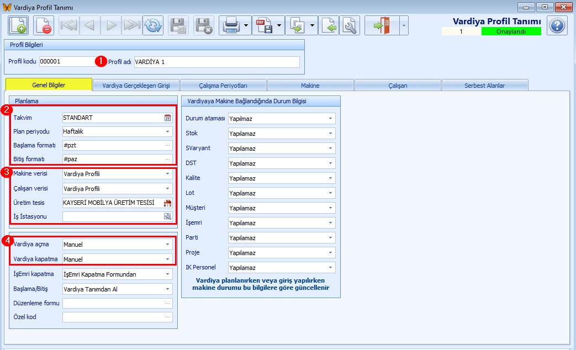The width and height of the screenshot is (576, 350).
Task: Switch to the Çalışma Periyotları tab
Action: 223,85
